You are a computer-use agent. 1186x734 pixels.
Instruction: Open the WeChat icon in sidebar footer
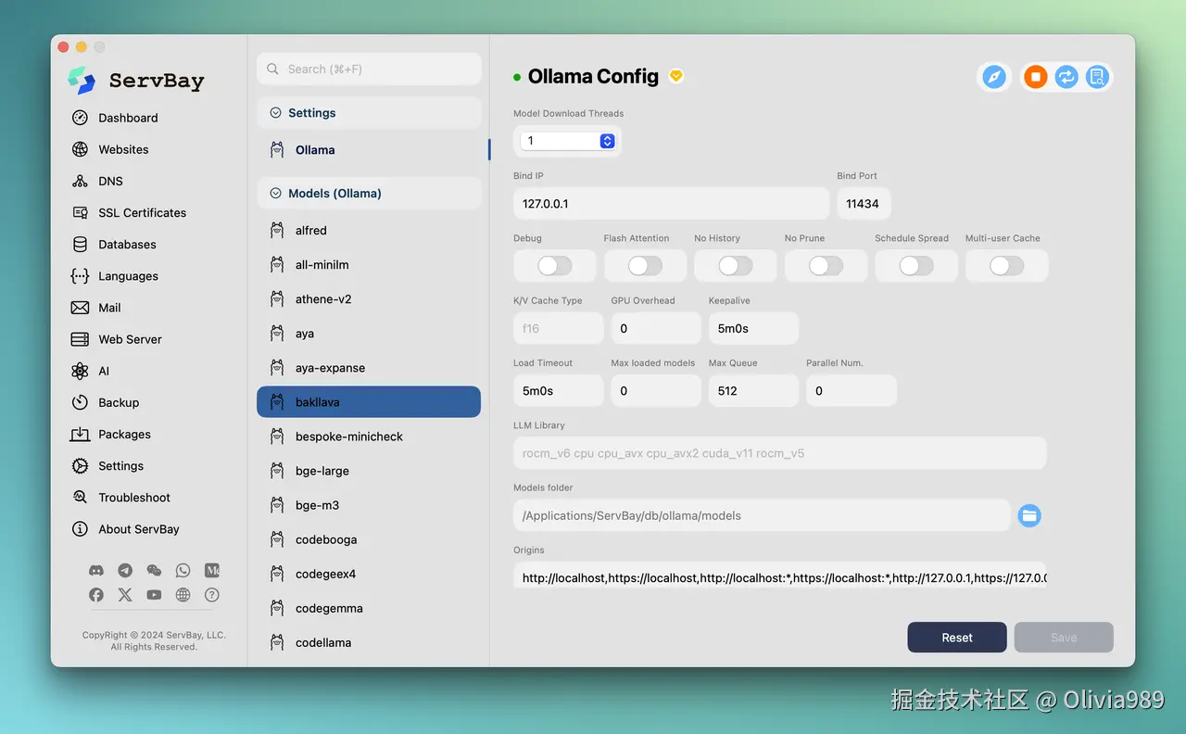(154, 570)
